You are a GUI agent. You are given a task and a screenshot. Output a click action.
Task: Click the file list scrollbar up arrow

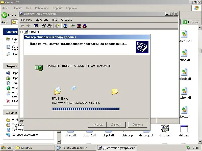coord(200,27)
